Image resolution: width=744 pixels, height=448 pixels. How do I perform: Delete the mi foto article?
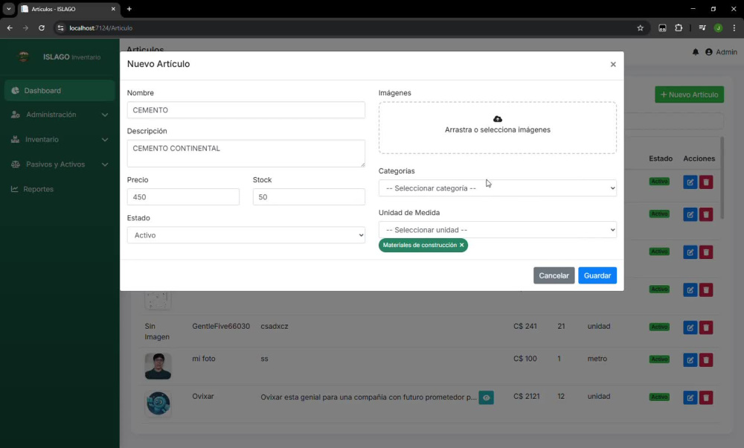tap(706, 359)
